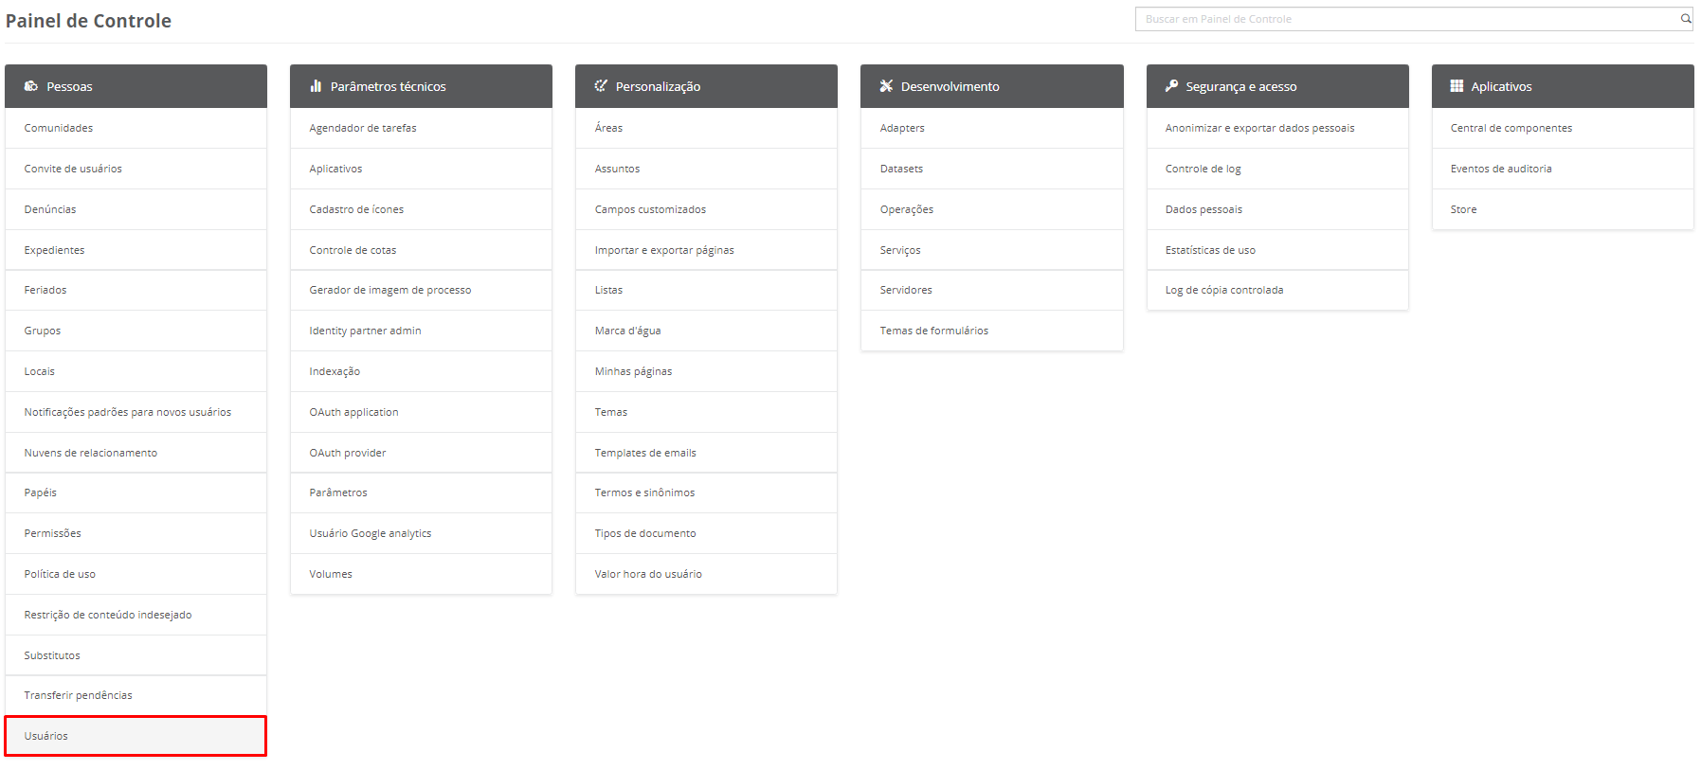Open Comunidades under Pessoas

click(59, 128)
